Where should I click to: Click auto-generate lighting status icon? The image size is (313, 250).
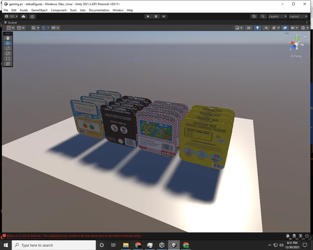(300, 236)
